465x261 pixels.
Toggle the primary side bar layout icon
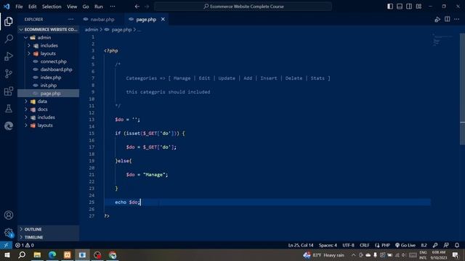(x=390, y=7)
